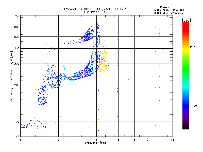Click the blue E-layer trace near 90 km
203x152 pixels.
click(x=24, y=127)
